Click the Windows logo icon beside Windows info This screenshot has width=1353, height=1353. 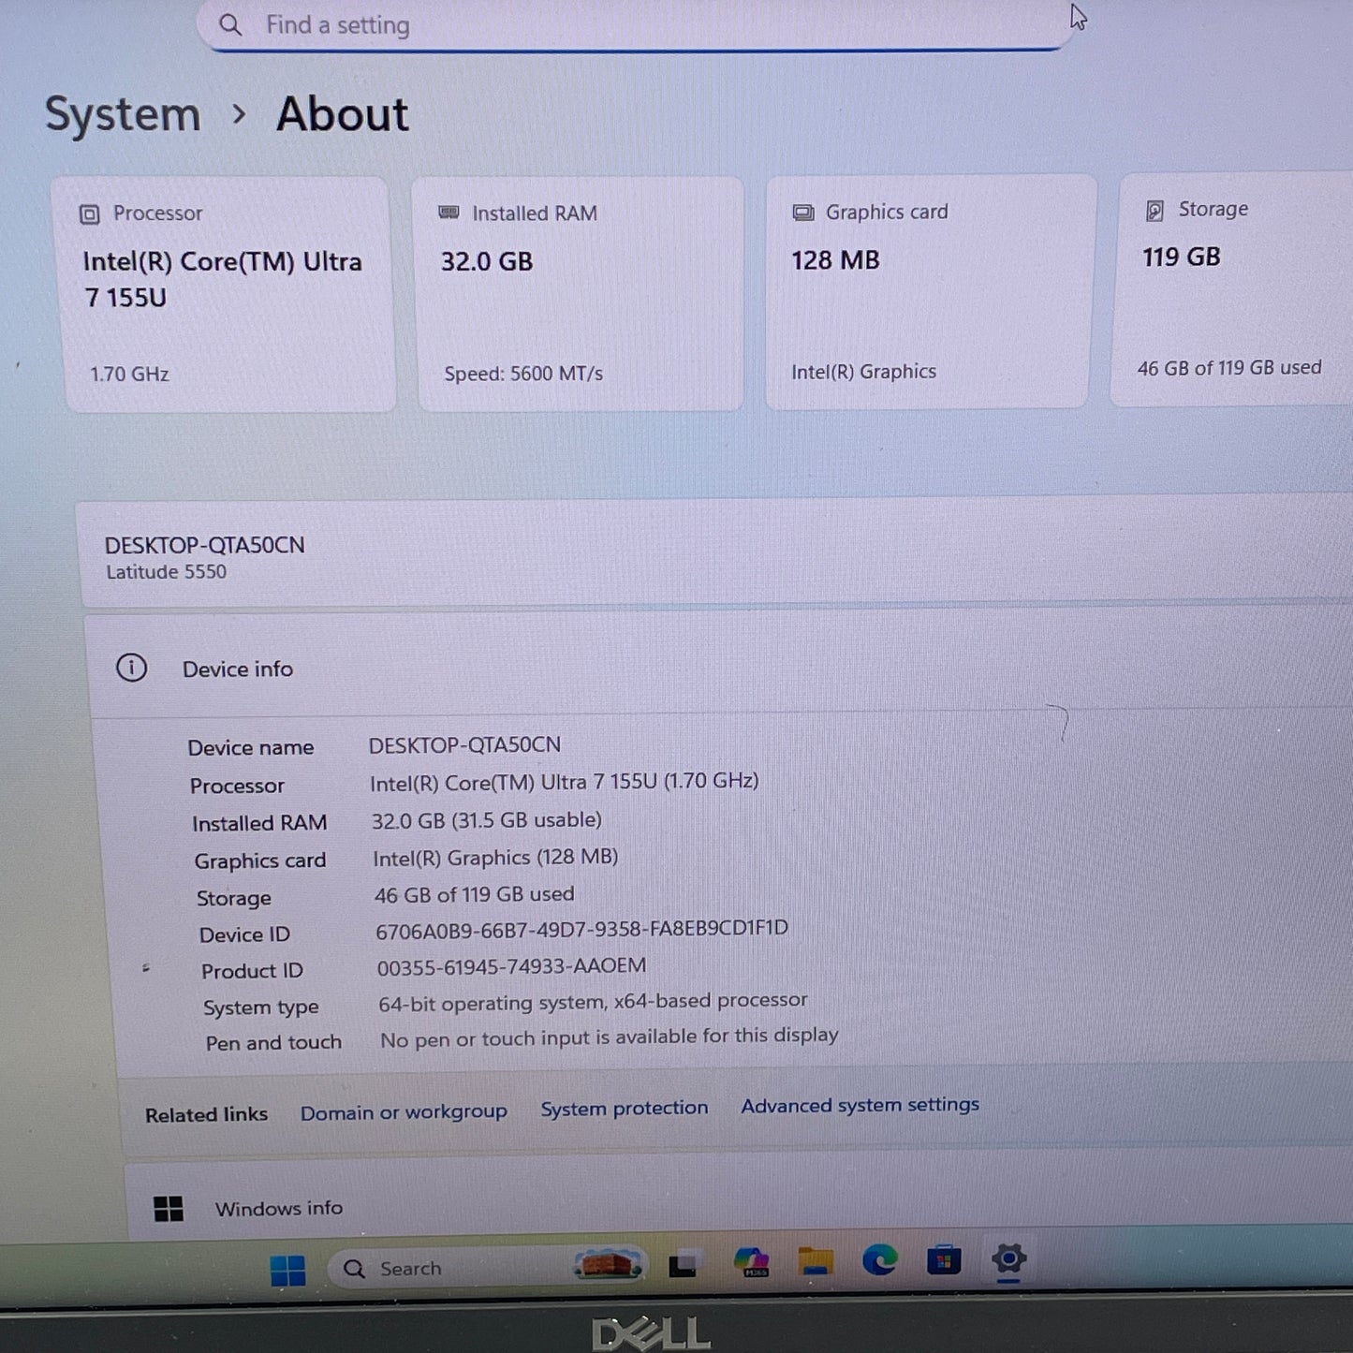[169, 1209]
